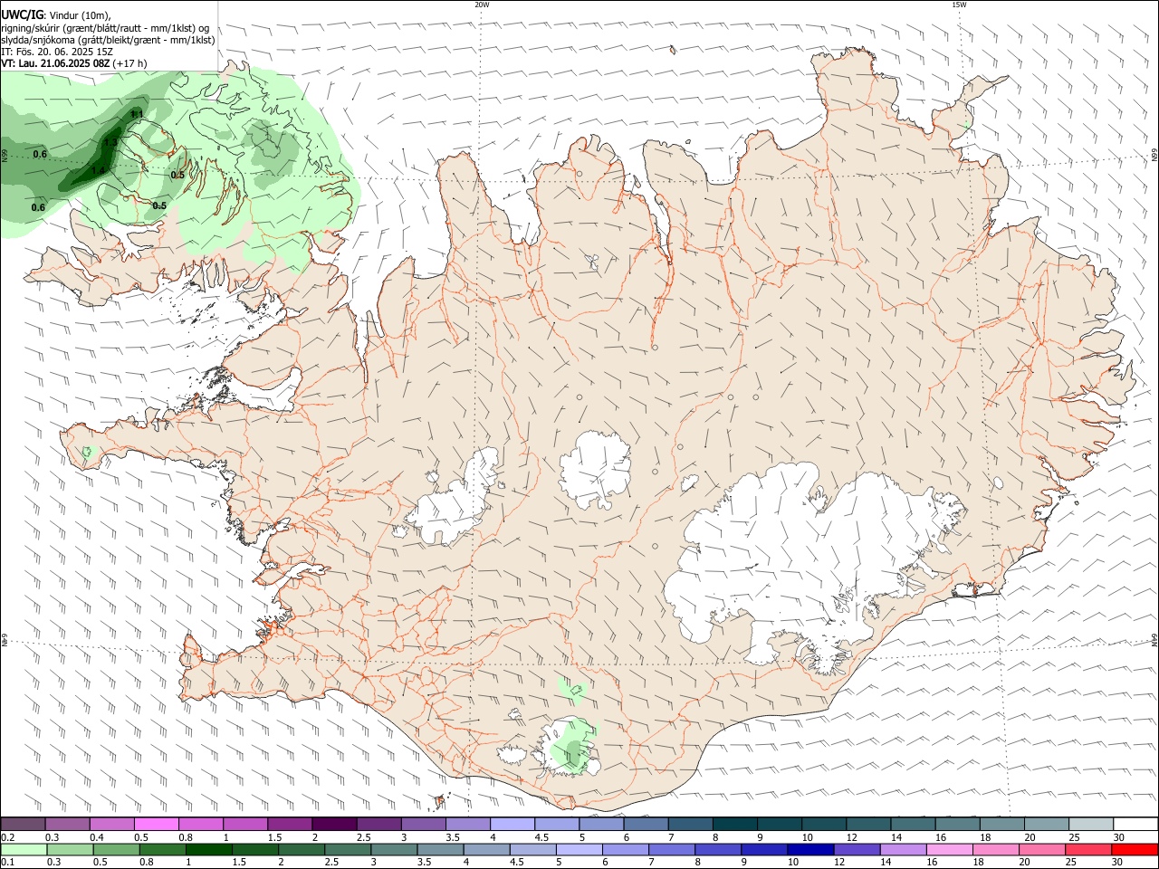
Task: Click the valid time line 'VT: Lau. 21.06.2025 08Z'
Action: pyautogui.click(x=55, y=63)
